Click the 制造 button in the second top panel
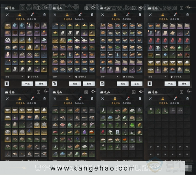The image size is (196, 175). 75,84
